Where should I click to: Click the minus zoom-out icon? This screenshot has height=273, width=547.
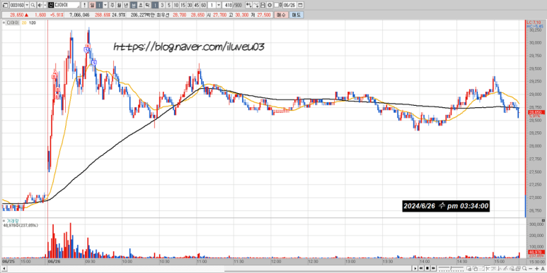click(531, 268)
